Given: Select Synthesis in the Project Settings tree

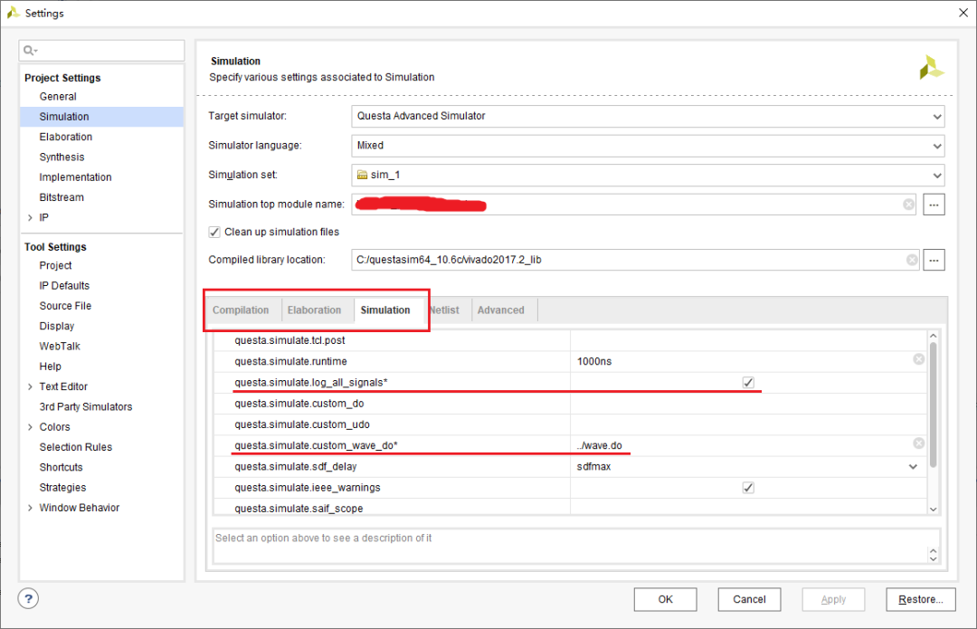Looking at the screenshot, I should pyautogui.click(x=62, y=157).
